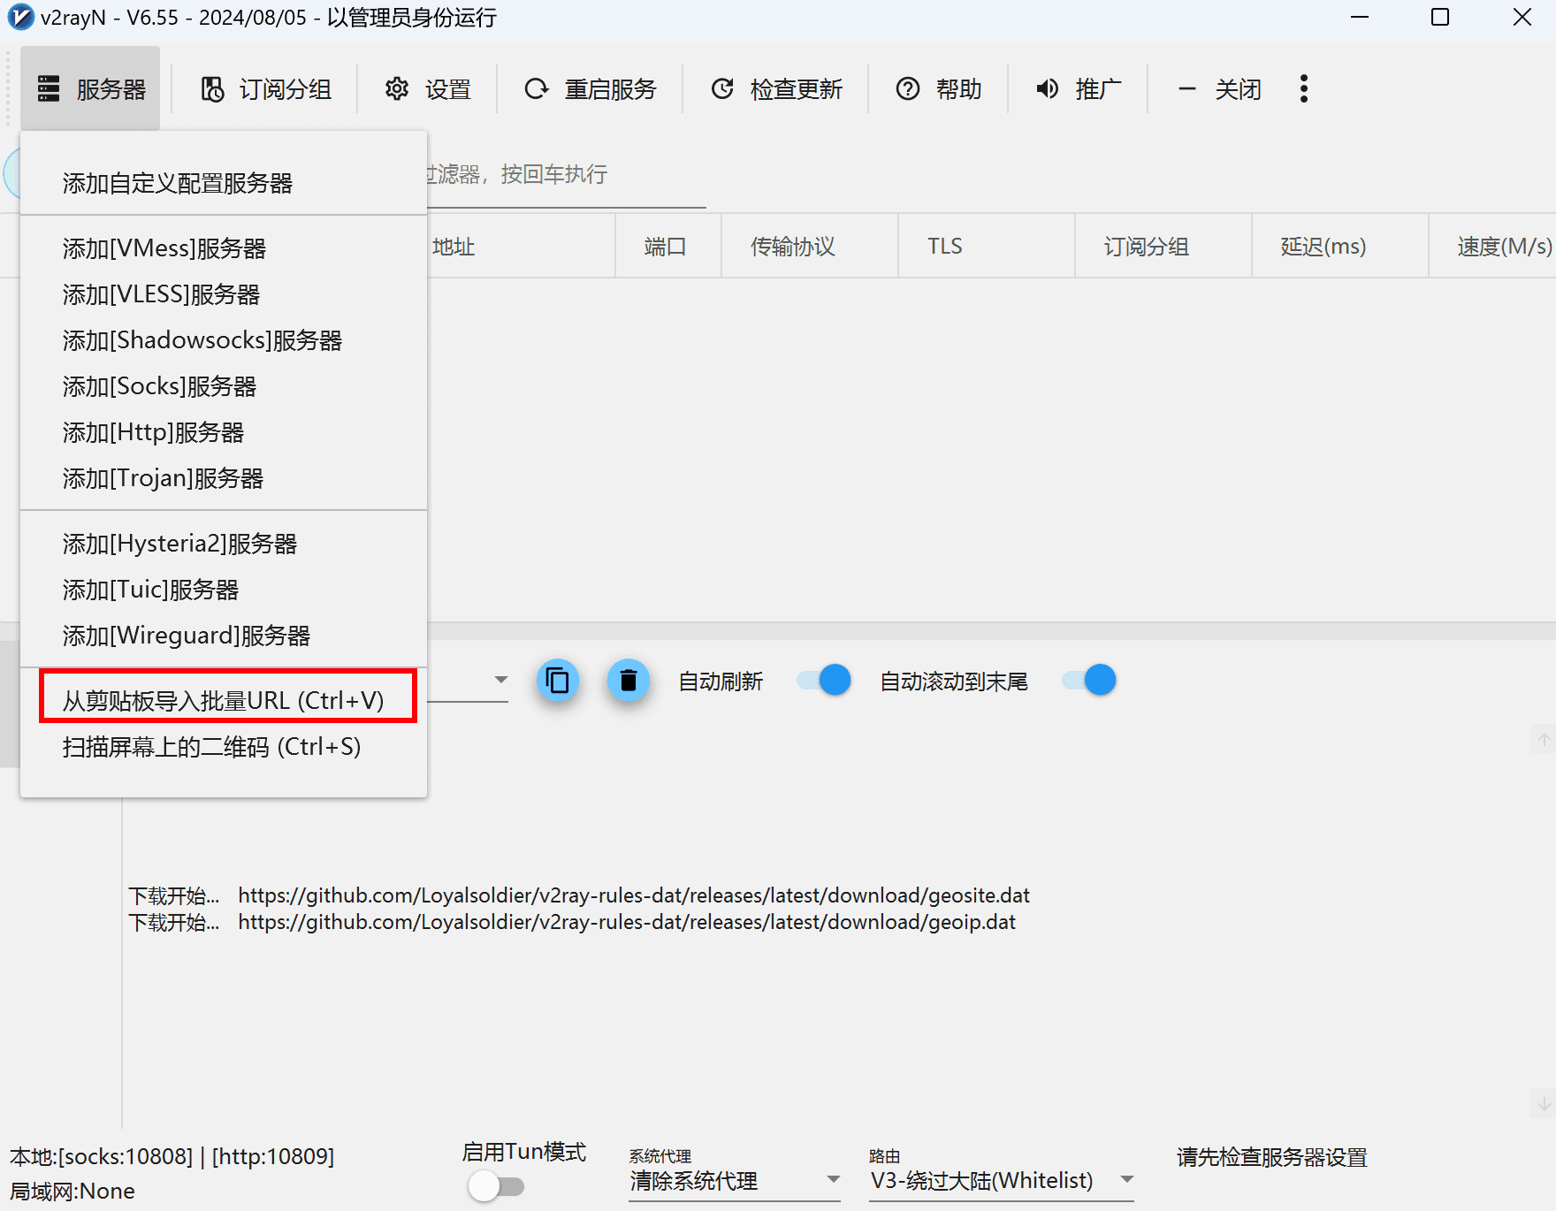Open the 订阅分组 subscription group toolbar button
Viewport: 1556px width, 1211px height.
[x=266, y=89]
